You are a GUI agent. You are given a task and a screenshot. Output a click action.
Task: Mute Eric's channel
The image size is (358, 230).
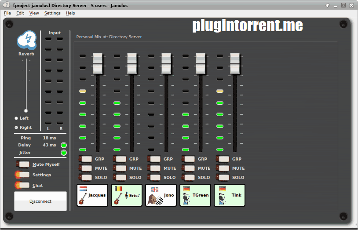click(x=120, y=168)
